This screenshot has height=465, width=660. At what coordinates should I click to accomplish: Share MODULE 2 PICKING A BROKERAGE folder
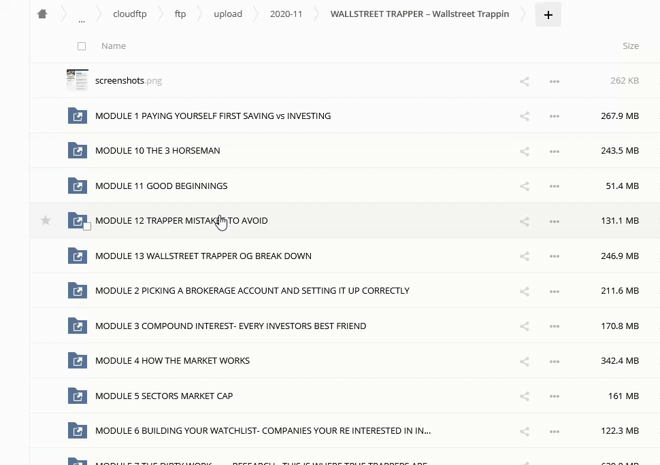(x=524, y=292)
